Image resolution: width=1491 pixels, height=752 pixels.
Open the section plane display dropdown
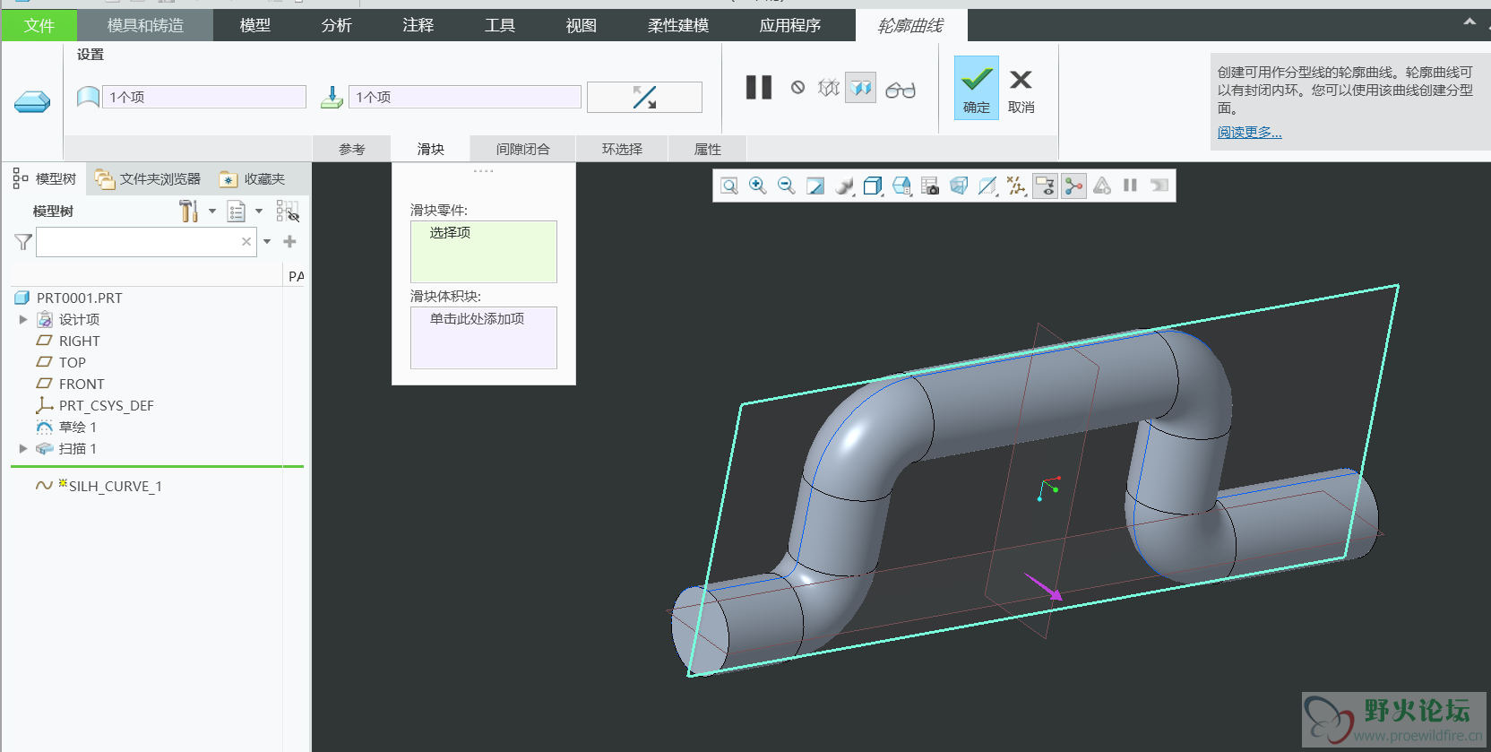(x=987, y=186)
